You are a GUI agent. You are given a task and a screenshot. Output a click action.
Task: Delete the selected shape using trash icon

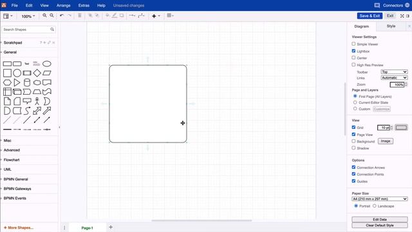tap(80, 15)
